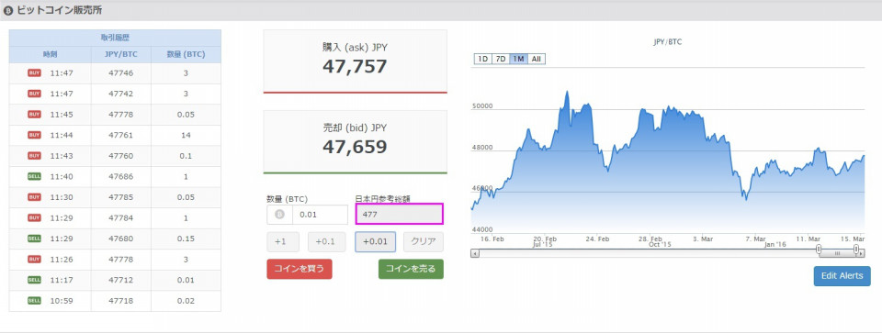Screen dimensions: 882x333
Task: Click the green コインを売る button
Action: [411, 269]
